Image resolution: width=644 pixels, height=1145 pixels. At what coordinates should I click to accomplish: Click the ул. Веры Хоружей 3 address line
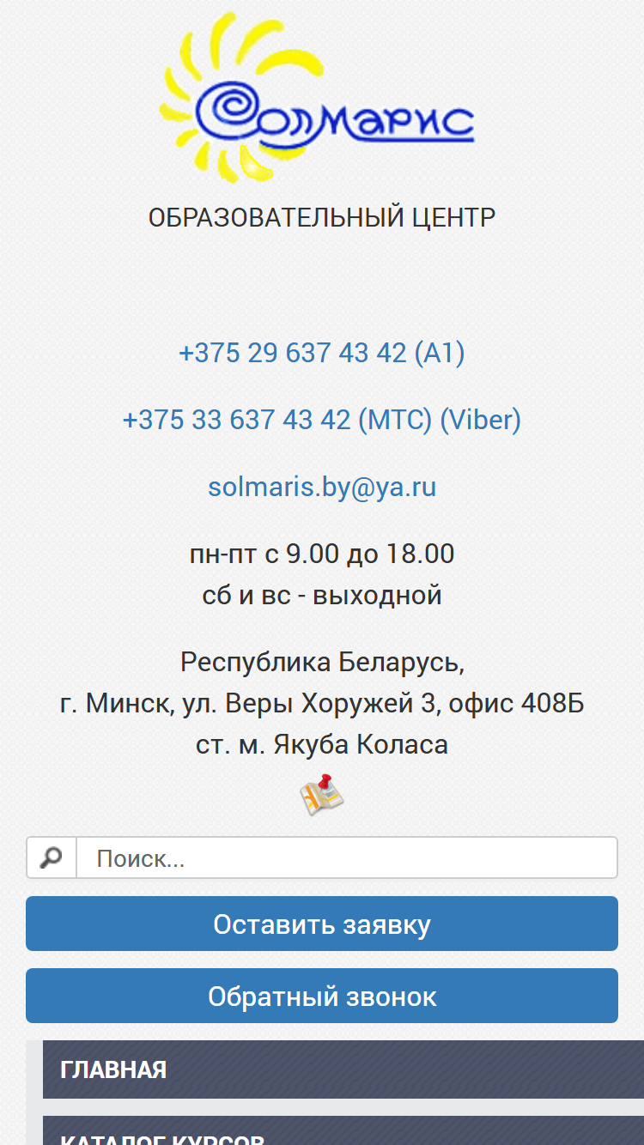click(x=322, y=703)
